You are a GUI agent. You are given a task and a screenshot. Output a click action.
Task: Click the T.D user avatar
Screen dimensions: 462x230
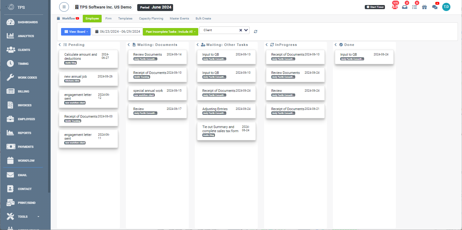446,7
